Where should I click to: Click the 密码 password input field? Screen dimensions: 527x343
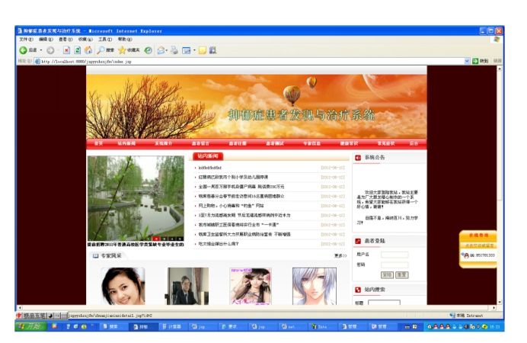(x=394, y=265)
